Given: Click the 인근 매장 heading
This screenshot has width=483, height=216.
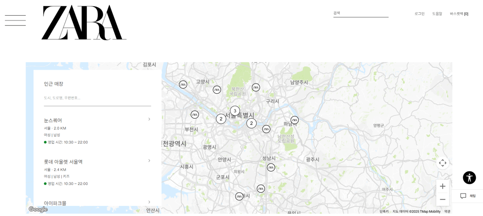Looking at the screenshot, I should click(53, 84).
